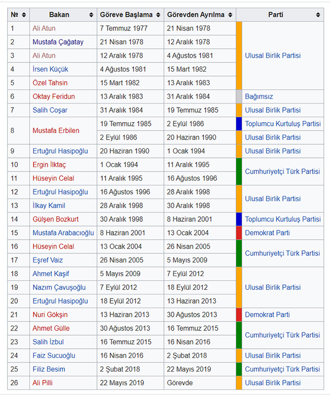
Task: Sort by Görevden Ayrılma column arrows
Action: (230, 15)
